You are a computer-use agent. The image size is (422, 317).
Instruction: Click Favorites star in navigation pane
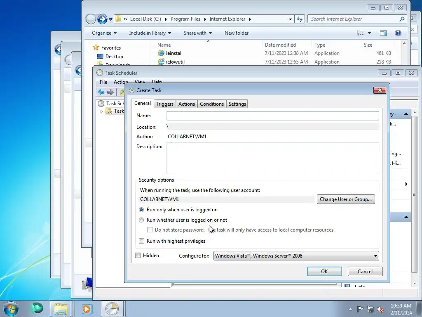click(96, 48)
